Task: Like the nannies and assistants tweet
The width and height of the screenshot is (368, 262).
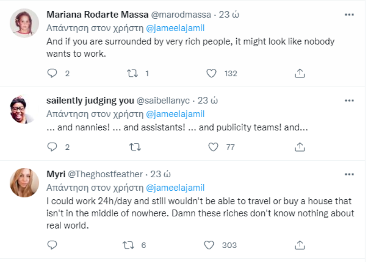Action: [213, 147]
